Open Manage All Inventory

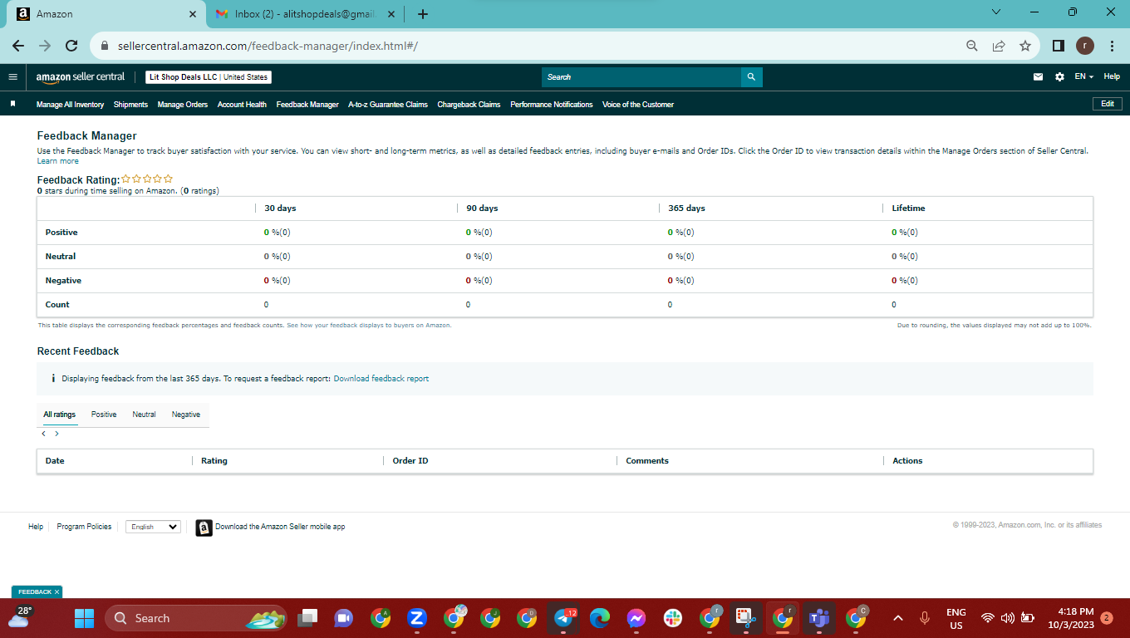70,105
